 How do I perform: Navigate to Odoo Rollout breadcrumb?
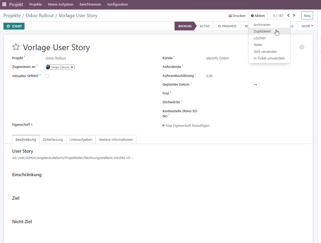pos(40,16)
